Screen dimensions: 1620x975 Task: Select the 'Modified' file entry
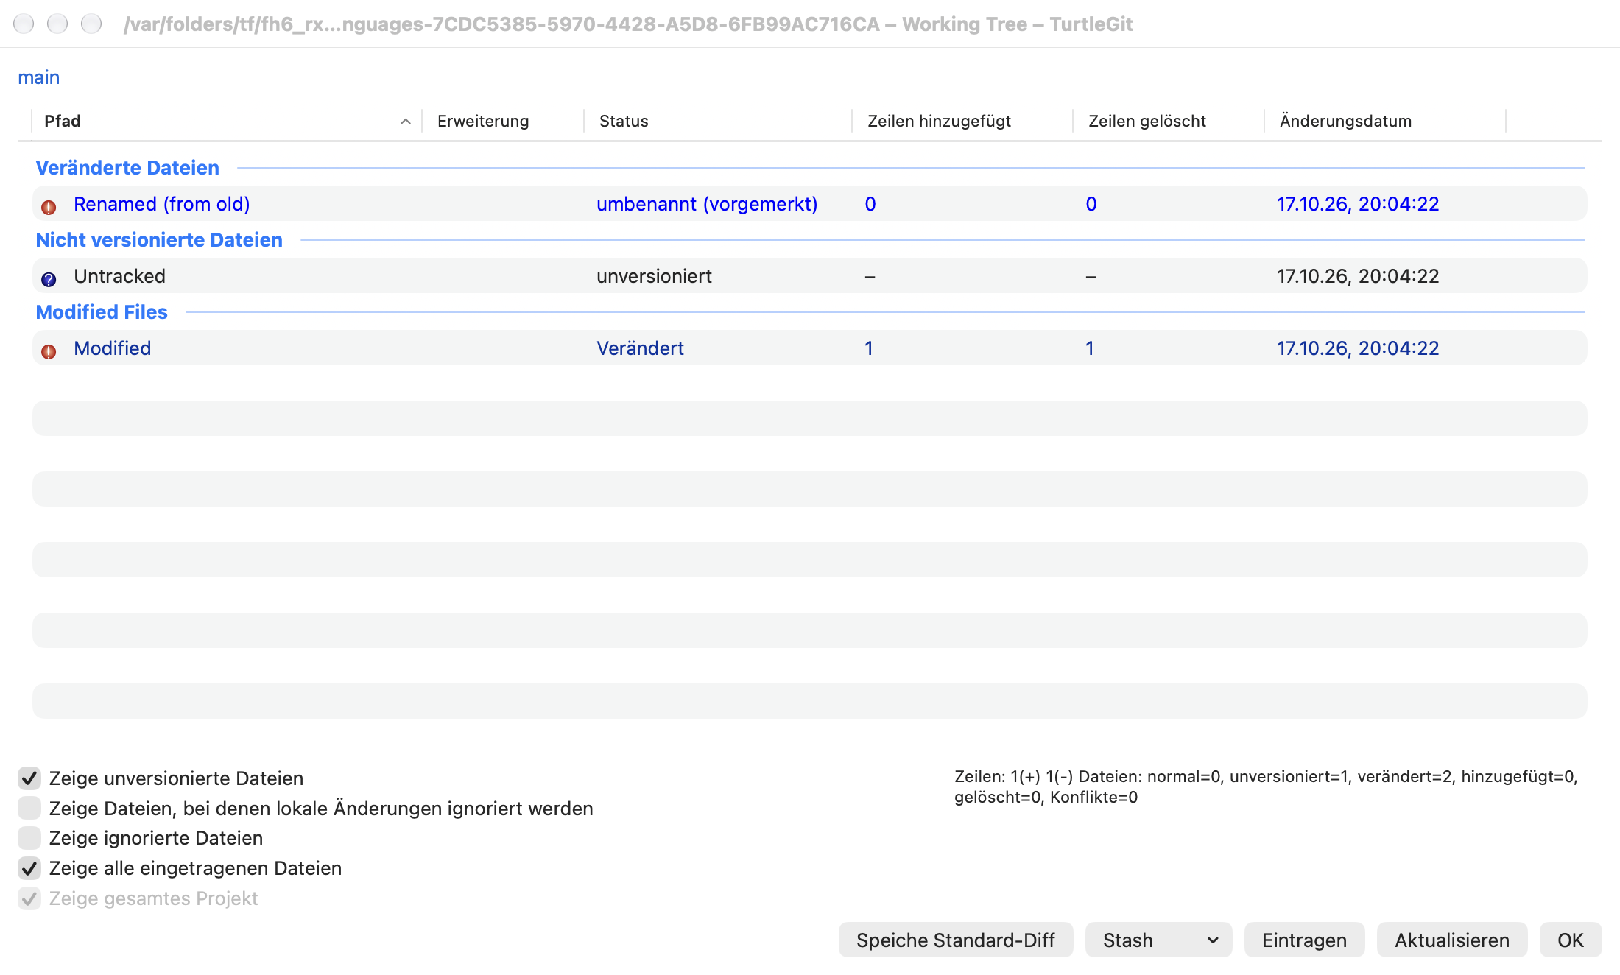click(810, 348)
